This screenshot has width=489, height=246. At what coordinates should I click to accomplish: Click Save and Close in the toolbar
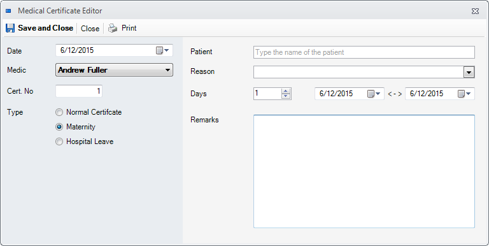(x=39, y=28)
